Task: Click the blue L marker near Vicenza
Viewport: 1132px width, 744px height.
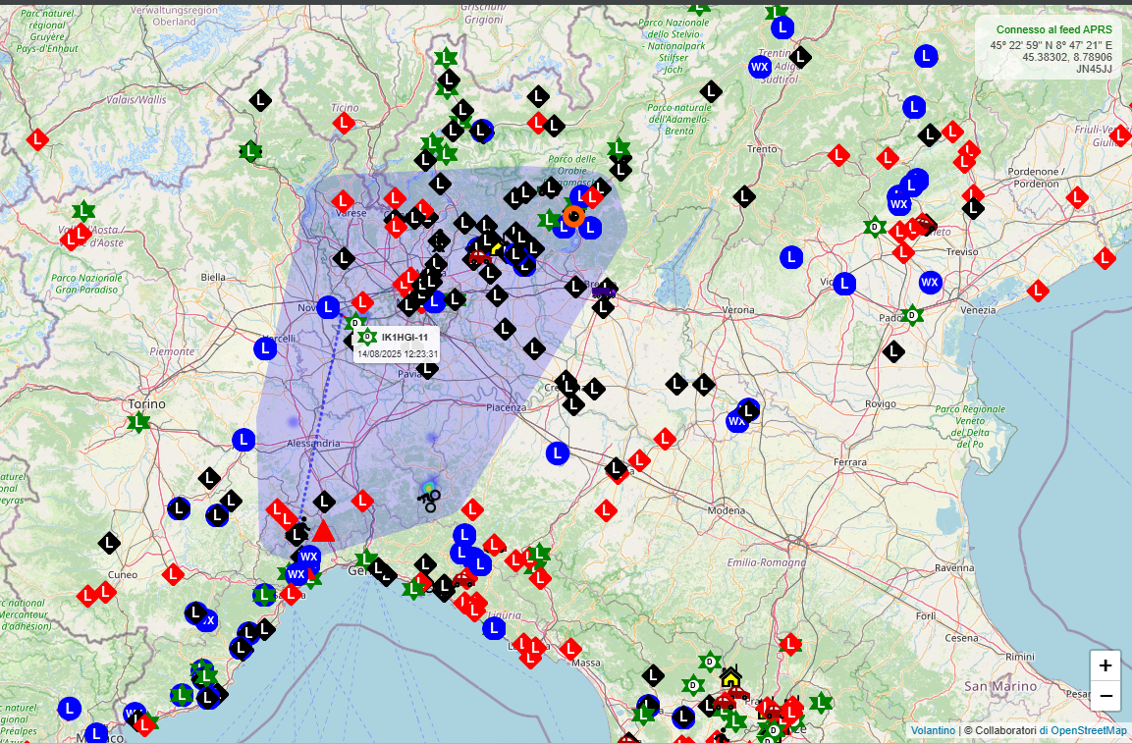Action: [x=844, y=284]
